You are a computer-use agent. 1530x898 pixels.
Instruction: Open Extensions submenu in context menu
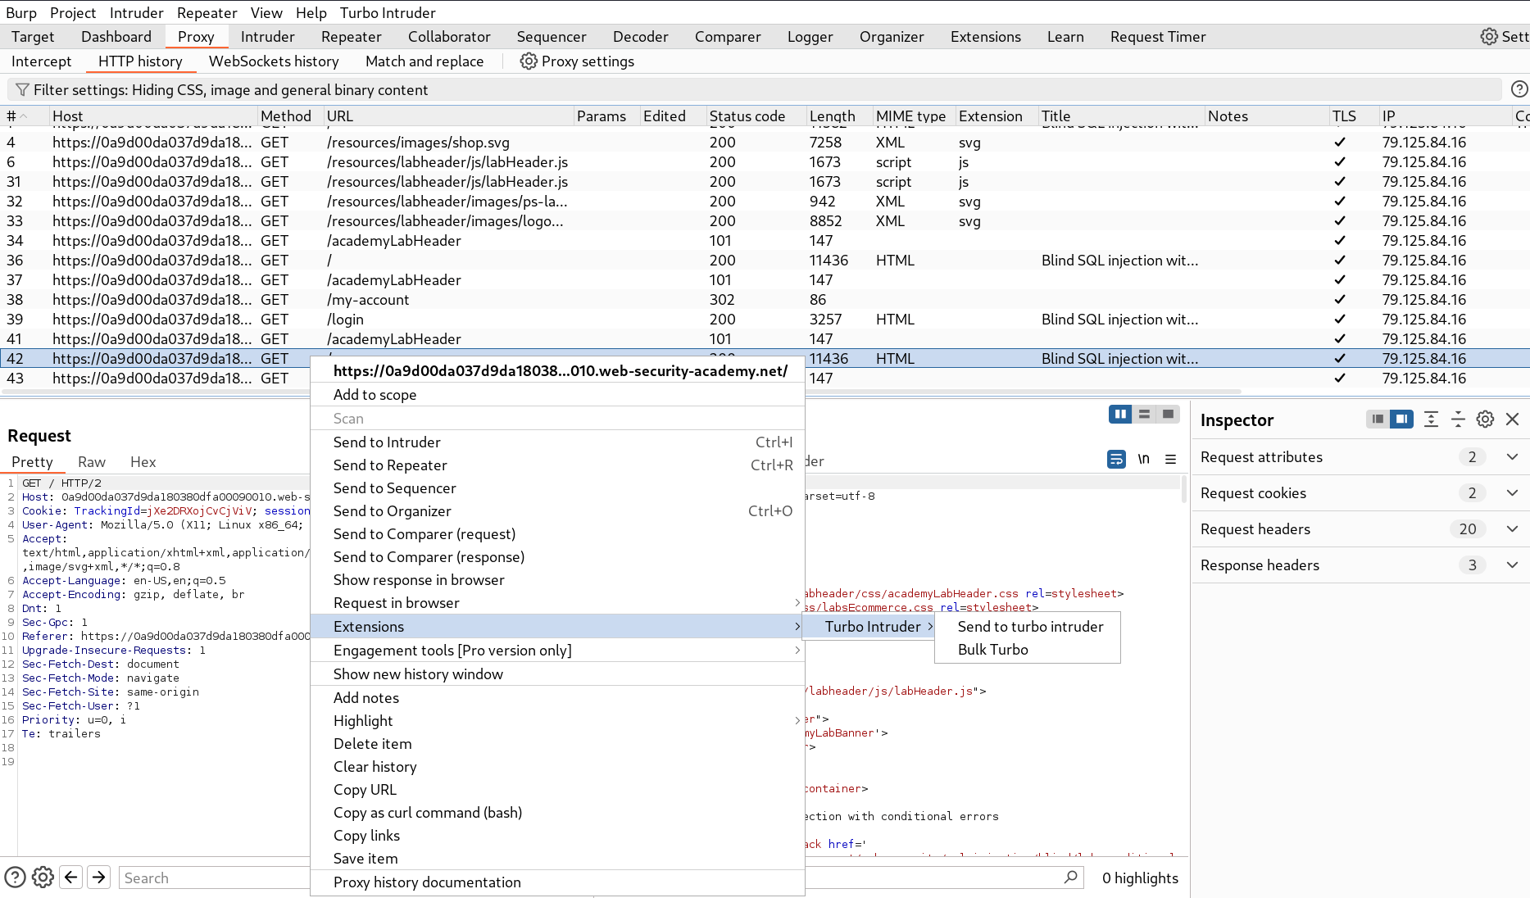click(x=557, y=627)
